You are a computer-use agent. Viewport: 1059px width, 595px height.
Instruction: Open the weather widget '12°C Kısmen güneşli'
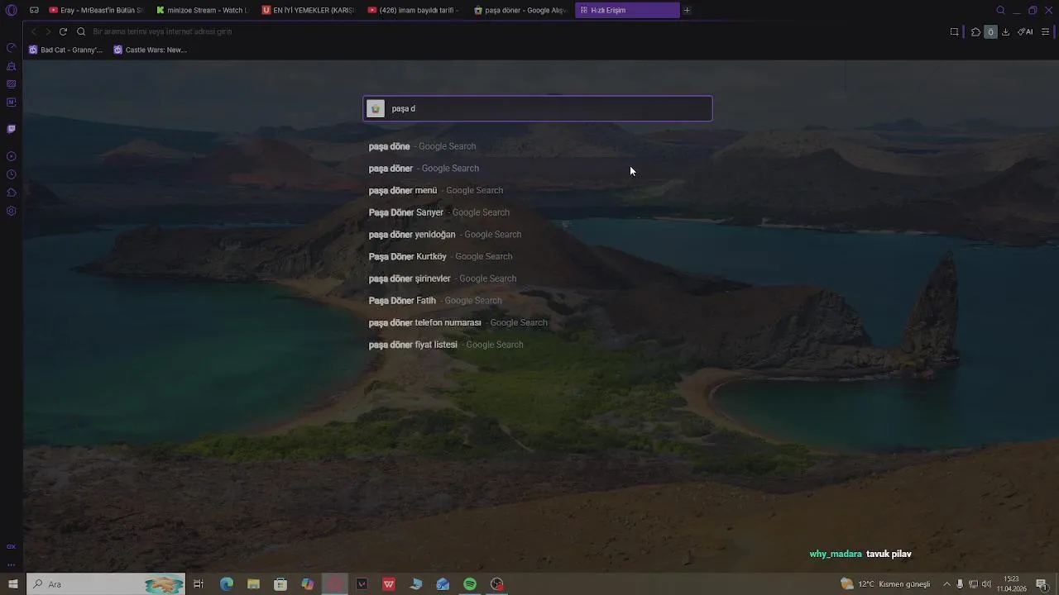pyautogui.click(x=885, y=584)
